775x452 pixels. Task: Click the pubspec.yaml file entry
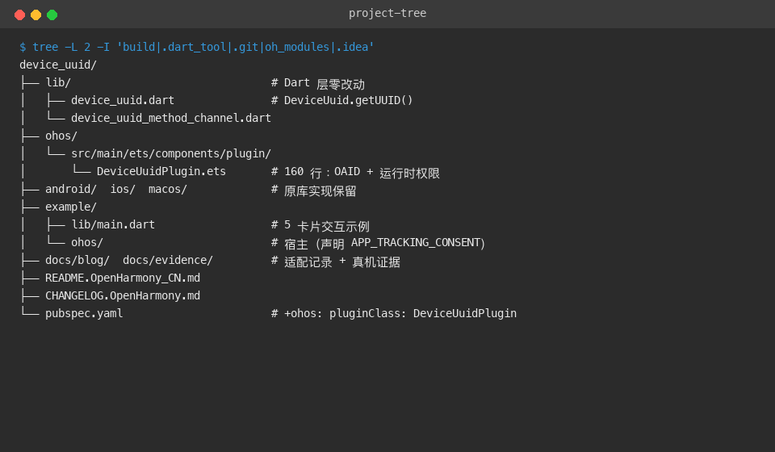[x=84, y=314]
